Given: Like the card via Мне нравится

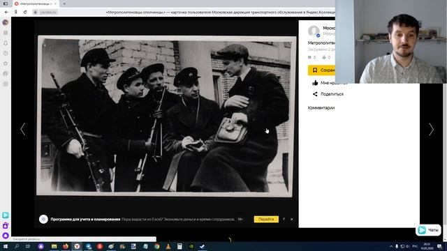Looking at the screenshot, I should 330,83.
